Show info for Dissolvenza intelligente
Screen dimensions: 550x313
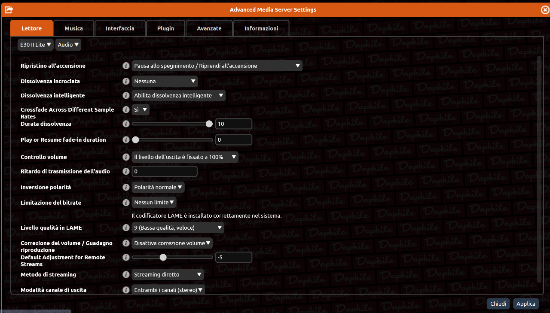(x=126, y=95)
